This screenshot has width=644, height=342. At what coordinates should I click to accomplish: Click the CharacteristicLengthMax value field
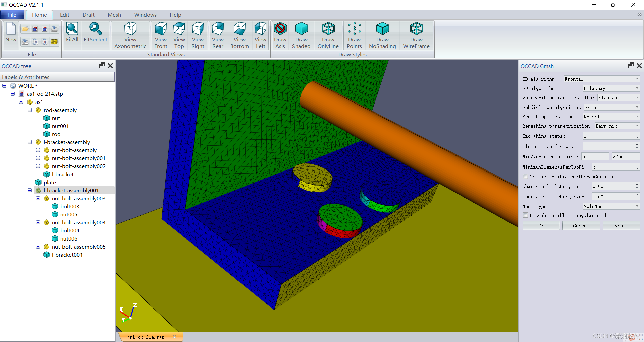pos(616,197)
